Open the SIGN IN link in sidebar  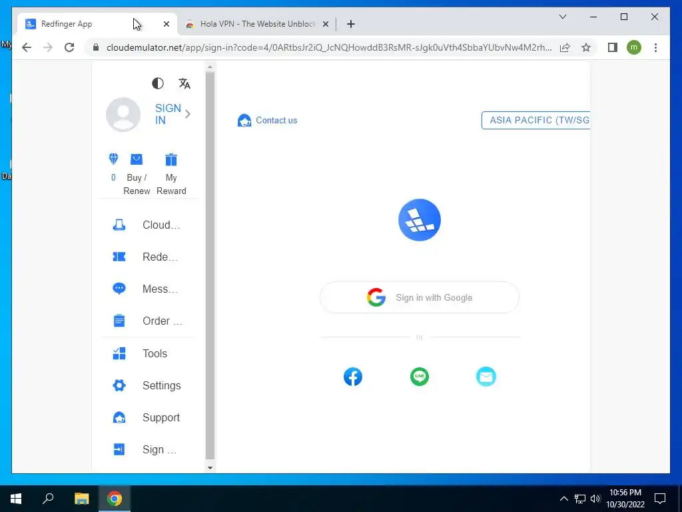click(168, 114)
